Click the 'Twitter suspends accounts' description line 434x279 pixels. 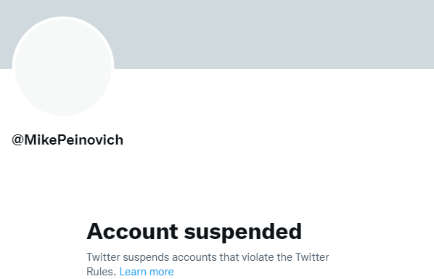click(208, 257)
